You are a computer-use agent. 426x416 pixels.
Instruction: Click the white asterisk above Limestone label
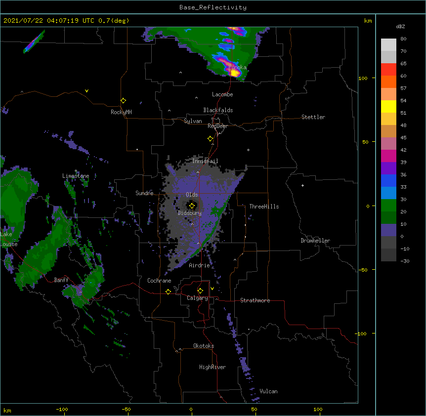coord(76,171)
